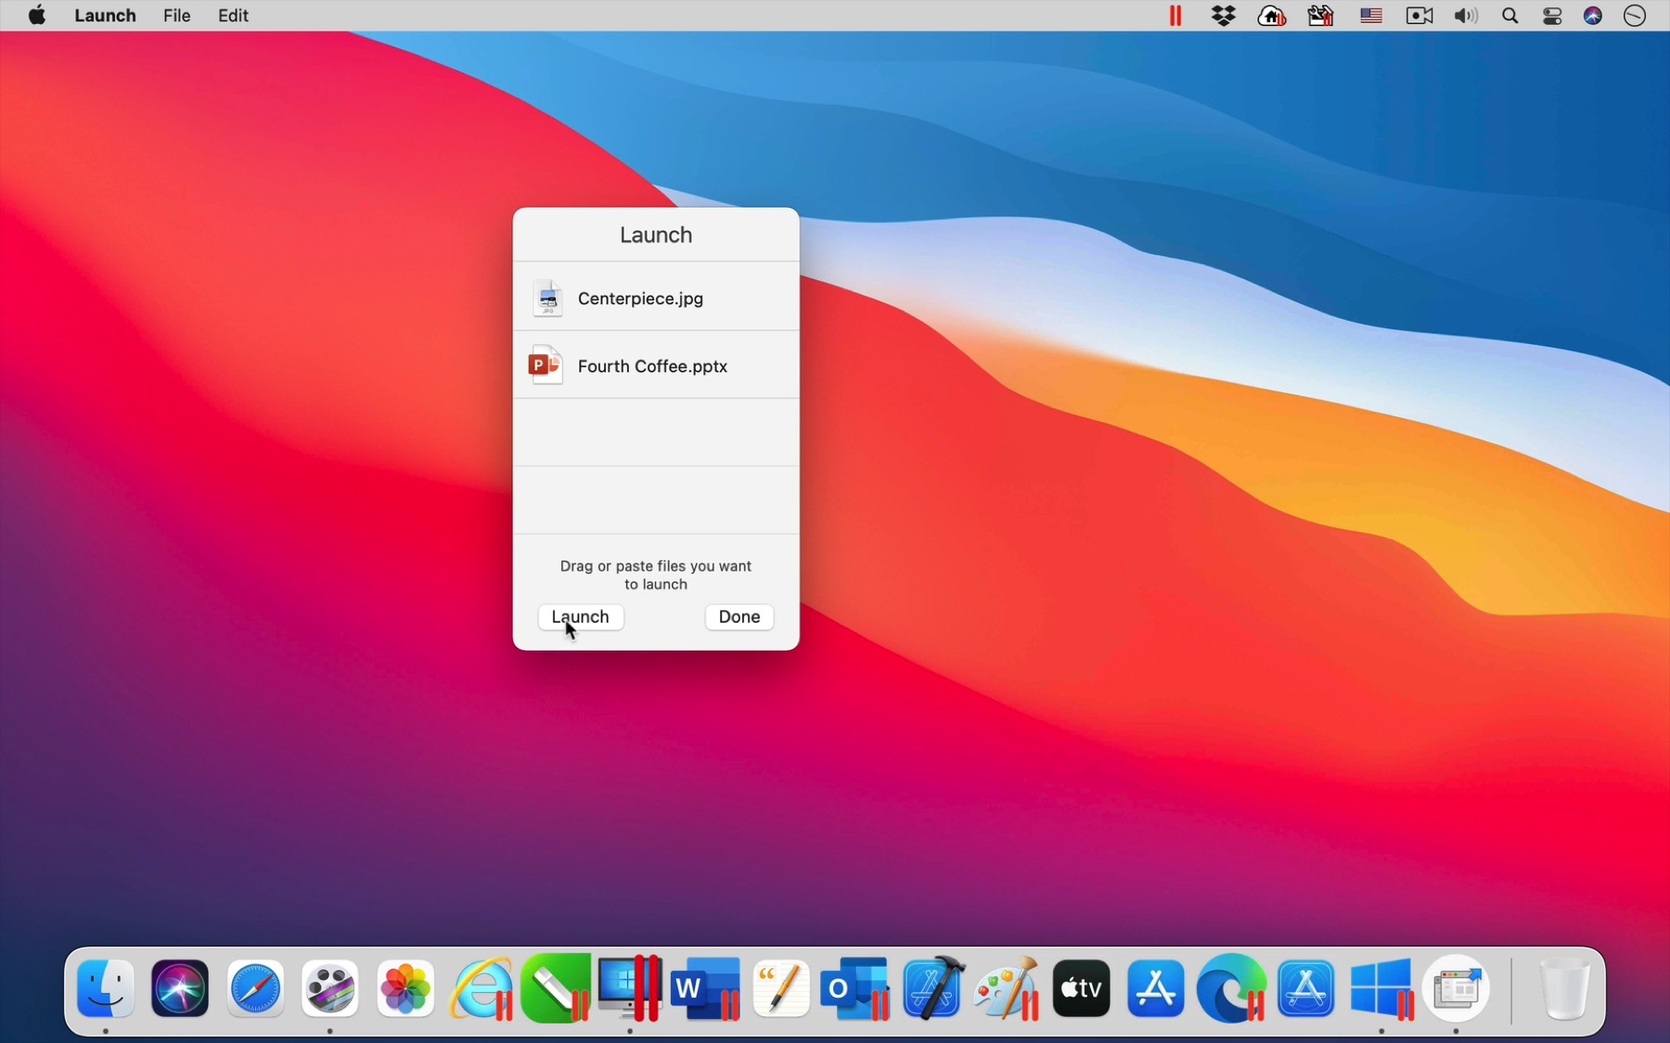The image size is (1670, 1043).
Task: Activate Siri from the menu bar
Action: point(1594,15)
